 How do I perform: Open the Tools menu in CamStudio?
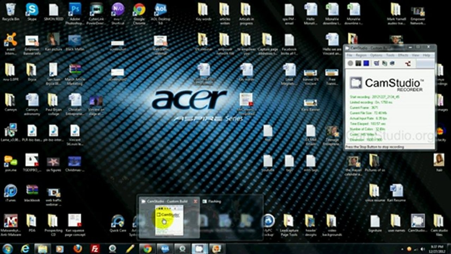point(390,55)
